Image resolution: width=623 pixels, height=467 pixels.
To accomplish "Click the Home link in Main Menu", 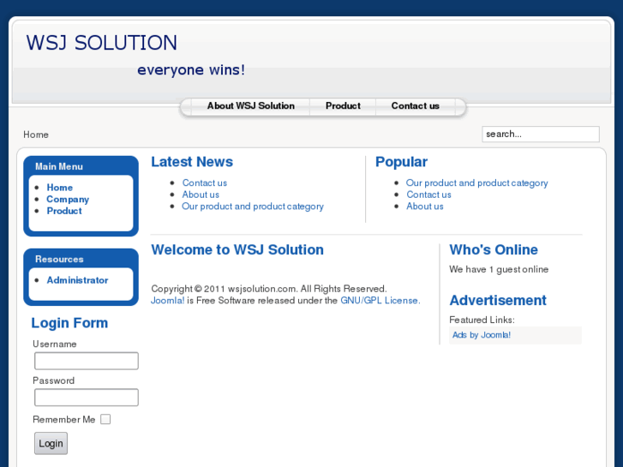I will (x=60, y=187).
